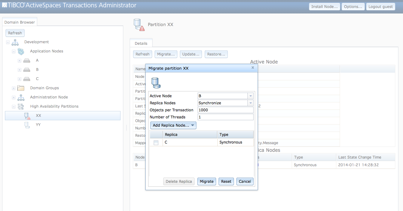Click the Objects per Transaction field

(226, 110)
